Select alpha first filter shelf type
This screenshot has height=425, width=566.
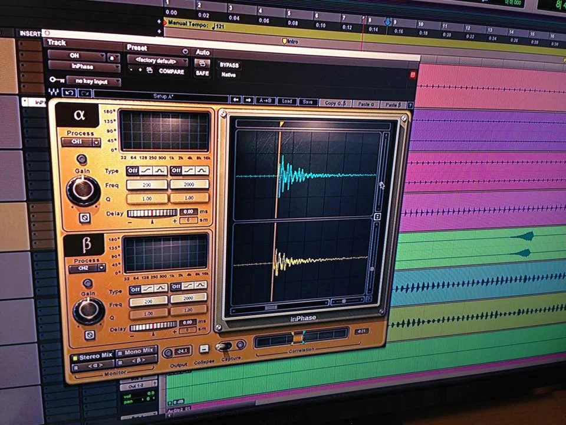pyautogui.click(x=146, y=170)
